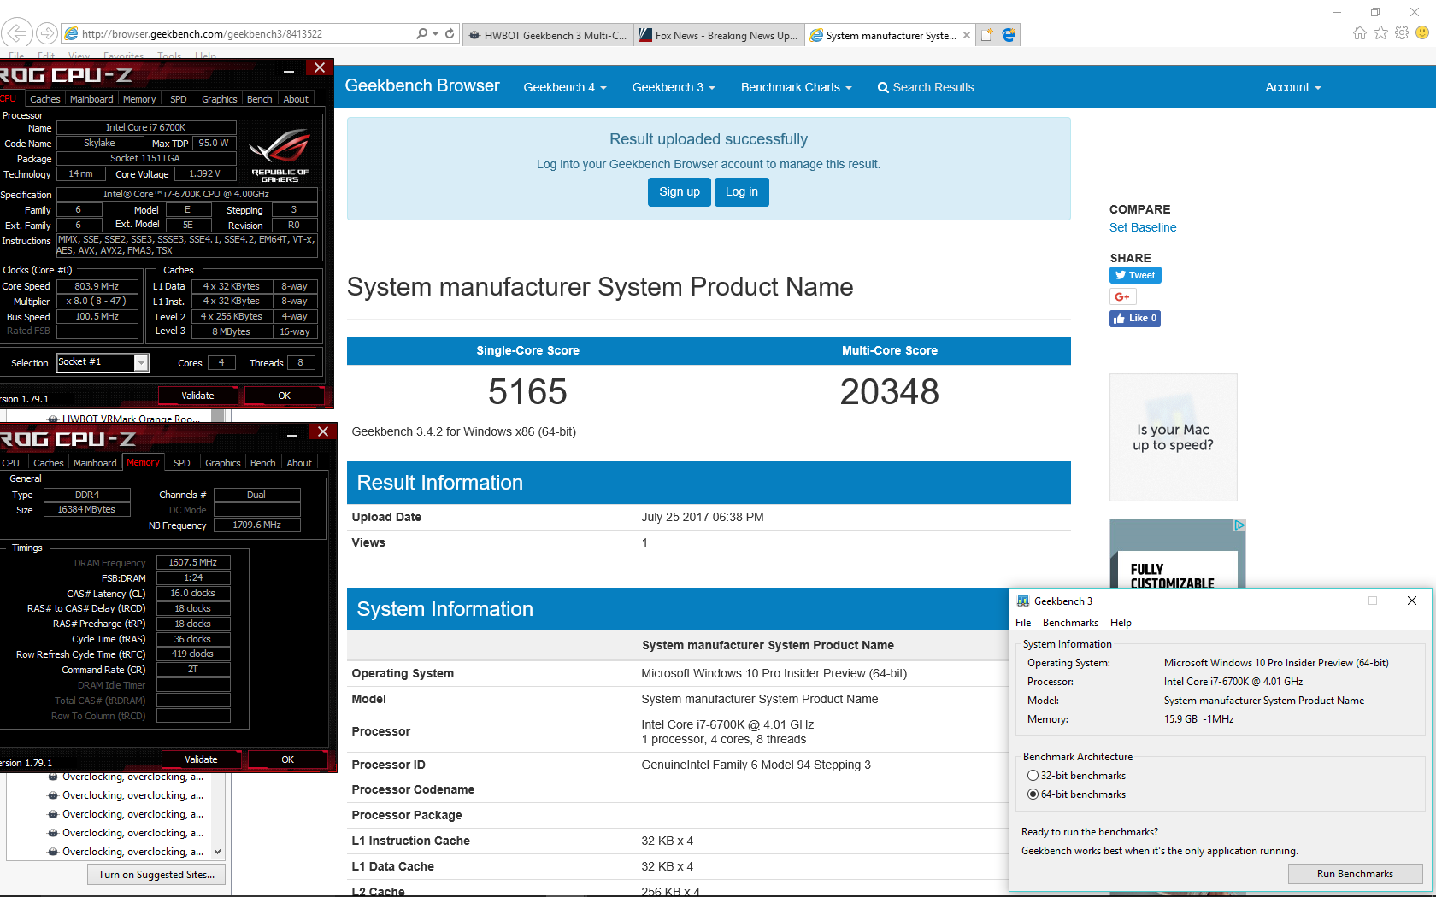Open the address bar dropdown arrow
Screen dimensions: 1436x897
tap(436, 34)
